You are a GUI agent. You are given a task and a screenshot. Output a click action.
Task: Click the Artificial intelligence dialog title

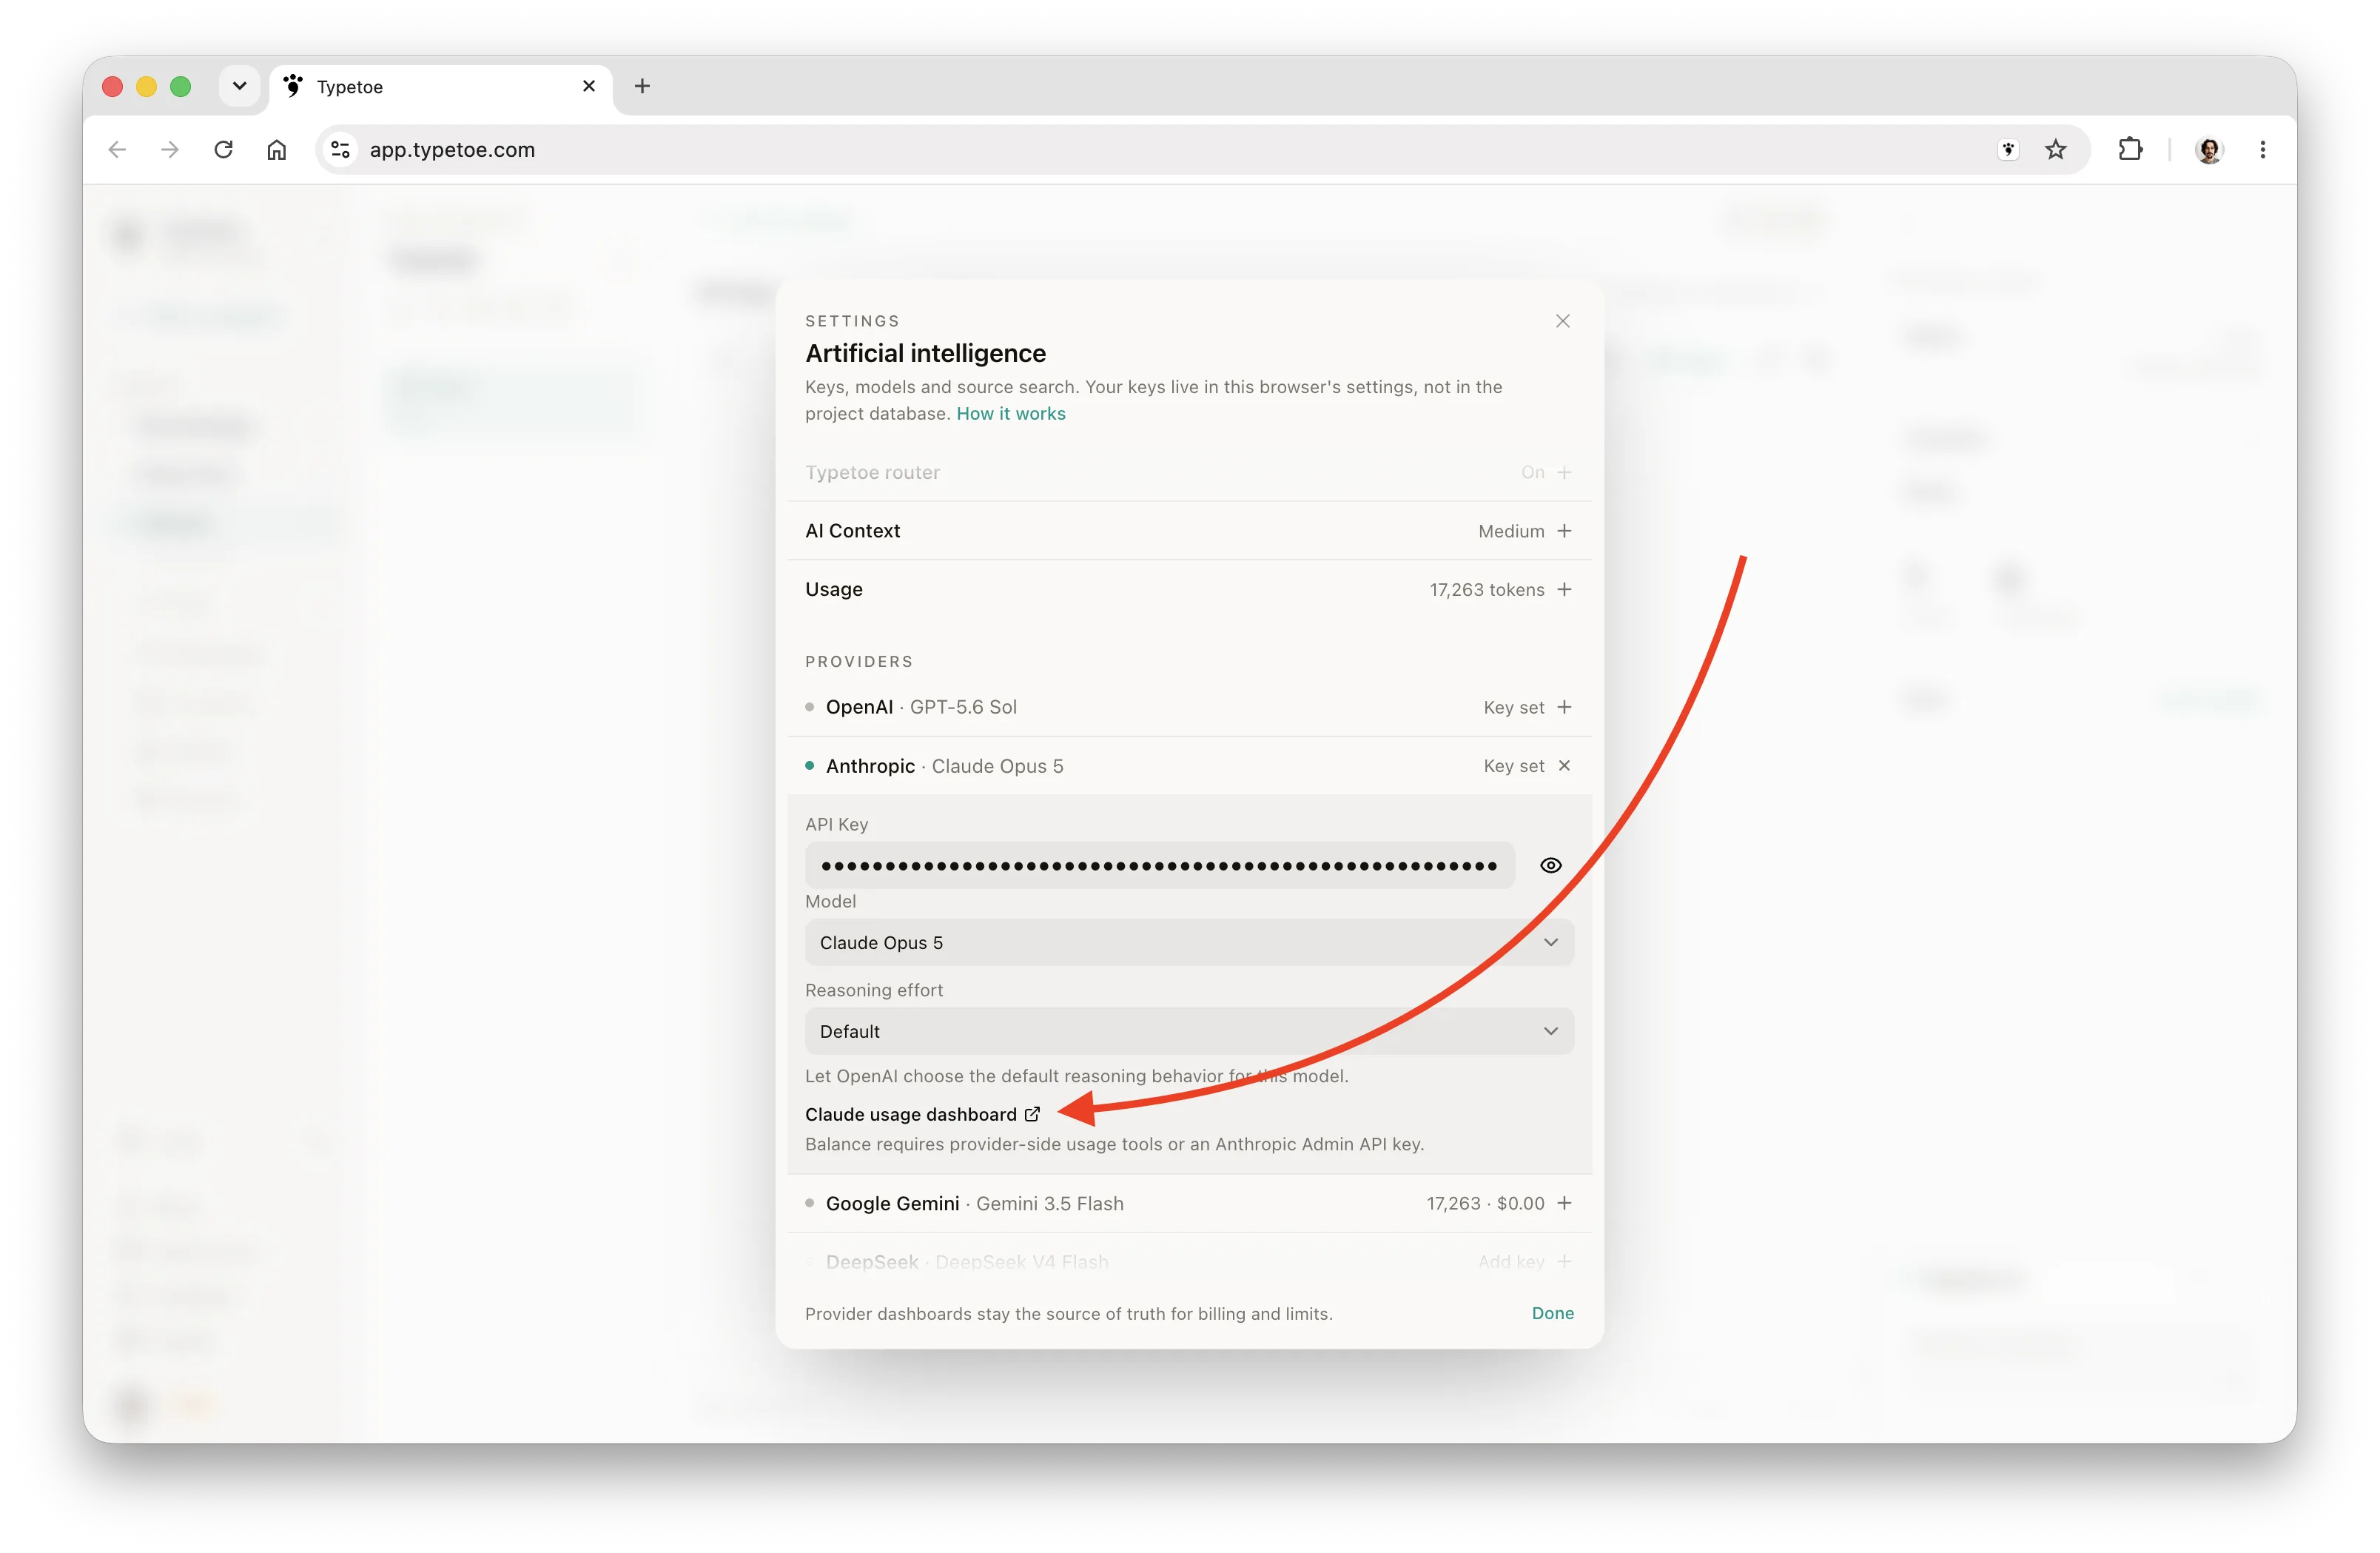click(925, 353)
